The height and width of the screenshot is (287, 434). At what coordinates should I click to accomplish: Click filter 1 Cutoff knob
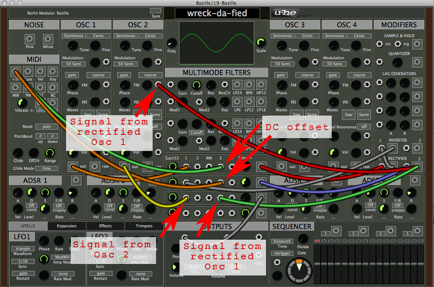click(x=196, y=85)
